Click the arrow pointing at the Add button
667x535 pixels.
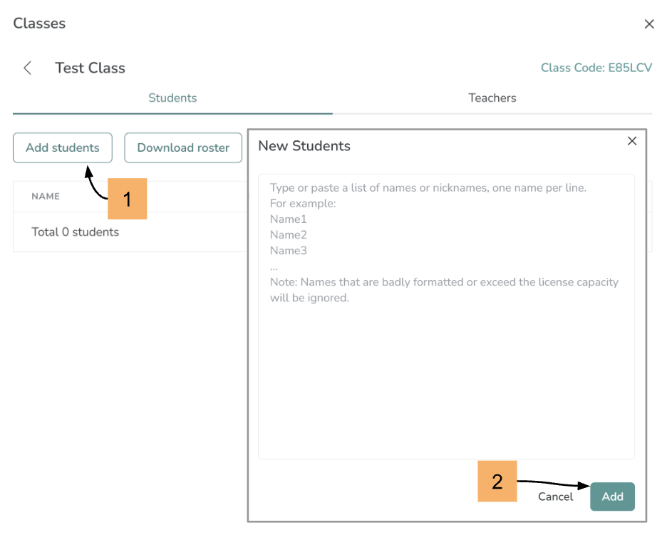click(x=554, y=483)
